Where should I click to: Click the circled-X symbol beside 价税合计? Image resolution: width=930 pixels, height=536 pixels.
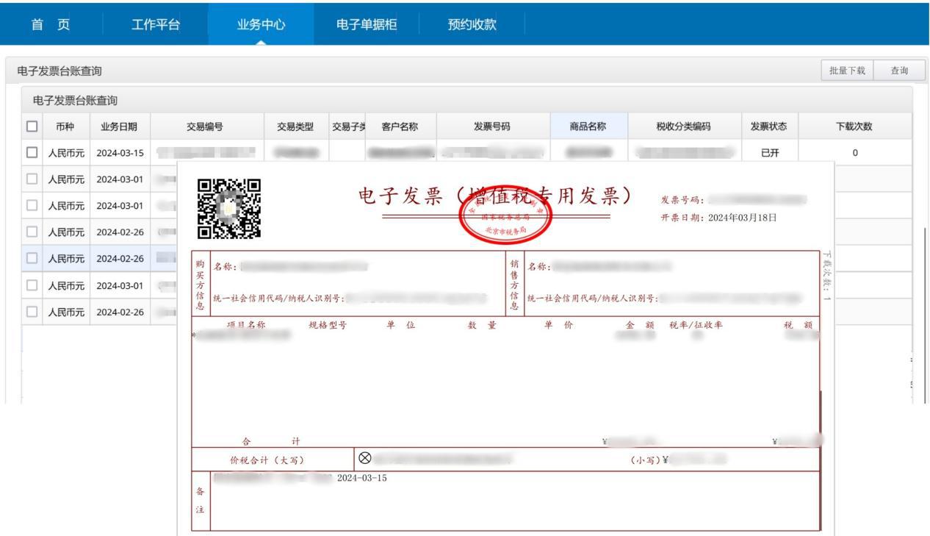(x=364, y=459)
